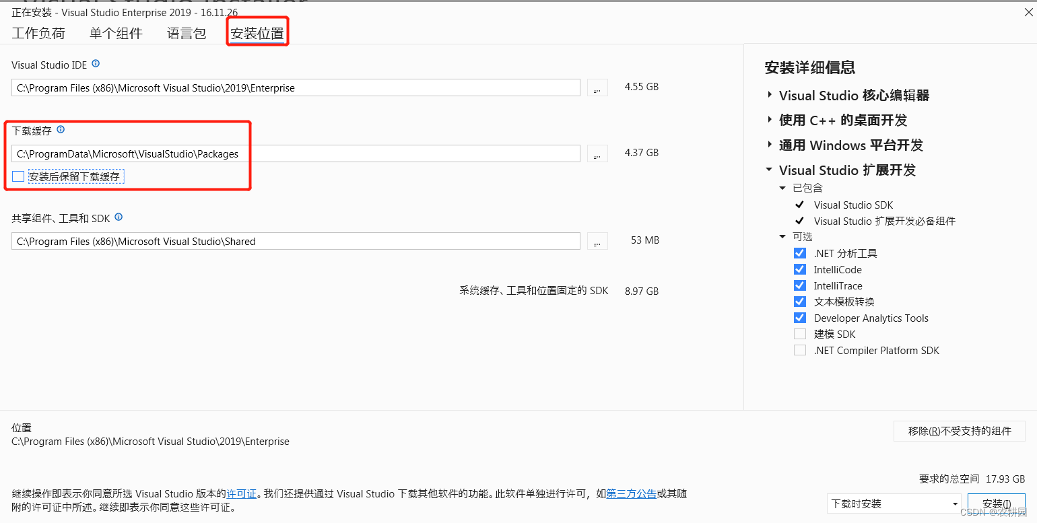Click 17.93 GB total space value
This screenshot has height=523, width=1037.
1005,479
